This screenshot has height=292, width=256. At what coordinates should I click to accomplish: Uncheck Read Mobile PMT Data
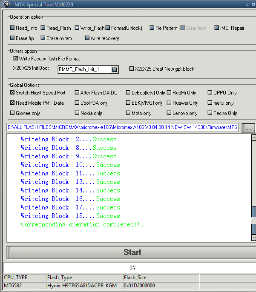pyautogui.click(x=12, y=103)
